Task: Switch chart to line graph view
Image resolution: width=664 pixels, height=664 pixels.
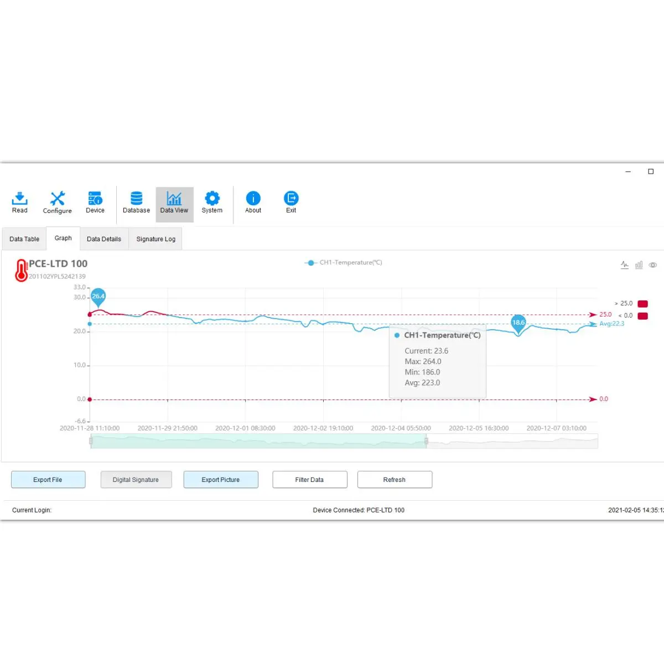Action: click(625, 265)
